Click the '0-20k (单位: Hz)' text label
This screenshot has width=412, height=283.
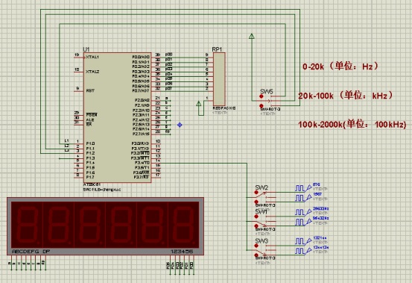(340, 66)
